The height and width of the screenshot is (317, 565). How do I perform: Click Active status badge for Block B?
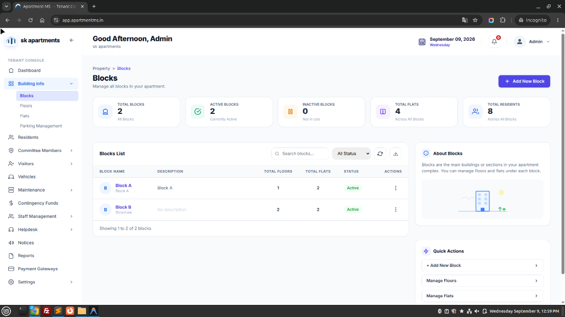[x=353, y=210]
